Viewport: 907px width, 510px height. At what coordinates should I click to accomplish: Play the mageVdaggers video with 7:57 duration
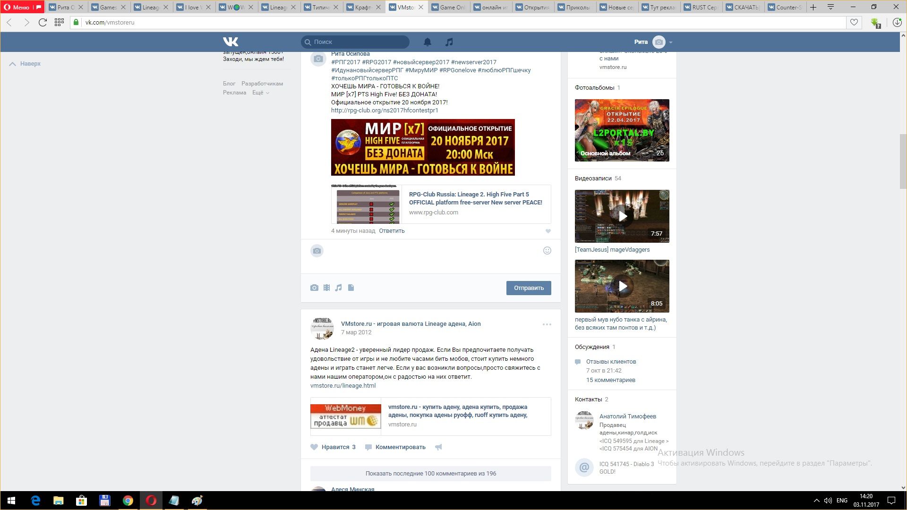622,216
